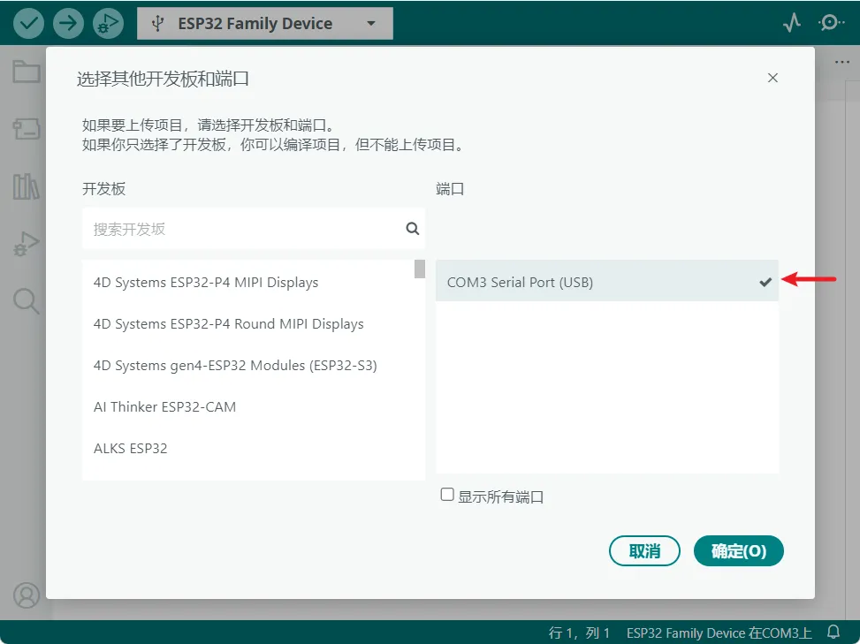Open the Serial Plotter icon
This screenshot has height=644, width=860.
pyautogui.click(x=792, y=23)
